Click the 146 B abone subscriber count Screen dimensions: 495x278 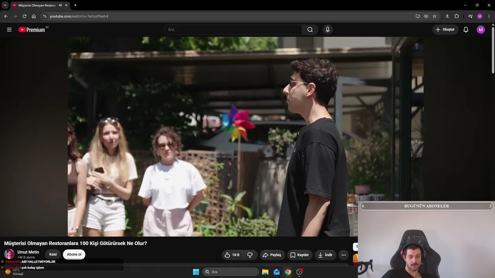[26, 258]
